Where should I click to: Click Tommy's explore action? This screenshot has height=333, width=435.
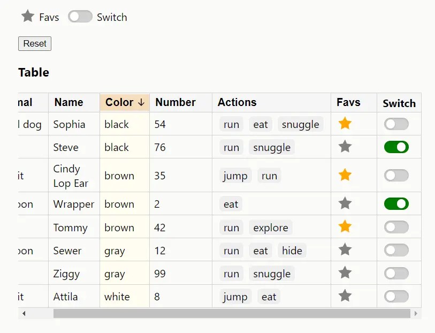270,227
